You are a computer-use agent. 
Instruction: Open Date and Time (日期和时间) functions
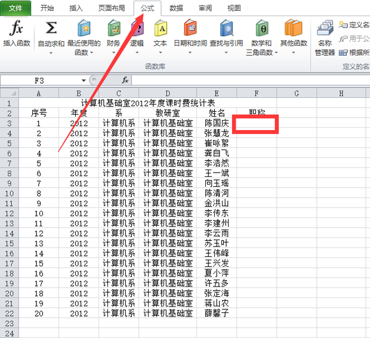(x=190, y=33)
